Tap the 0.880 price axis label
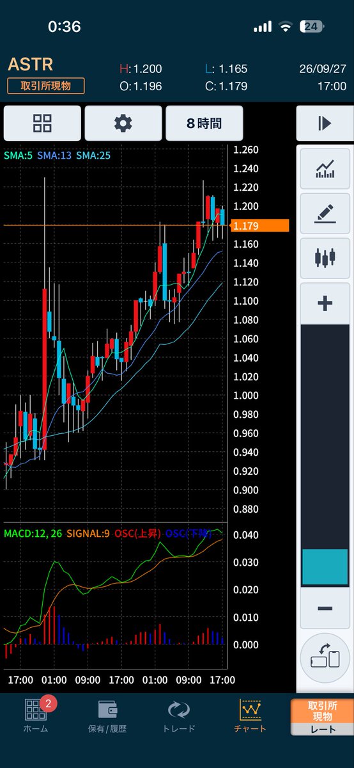Image resolution: width=354 pixels, height=768 pixels. [x=246, y=509]
